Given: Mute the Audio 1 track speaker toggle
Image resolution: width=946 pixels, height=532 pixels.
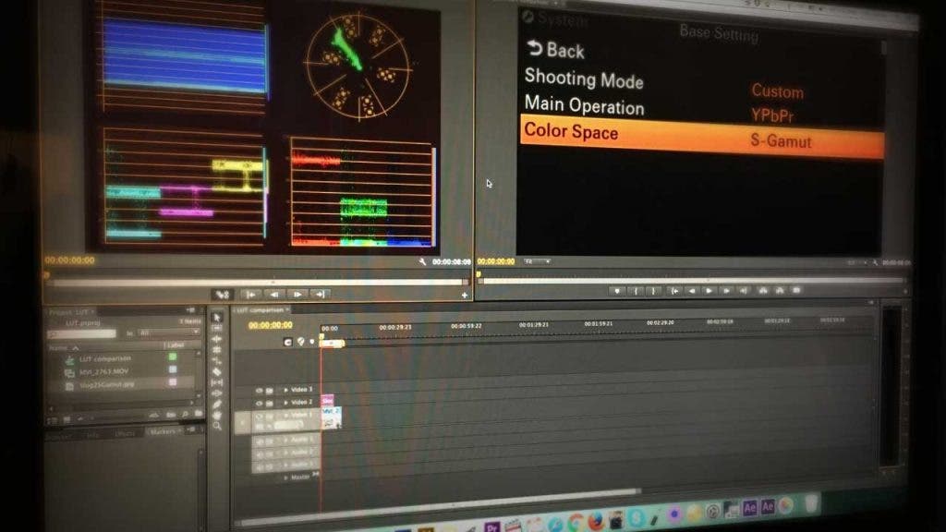Looking at the screenshot, I should point(259,441).
